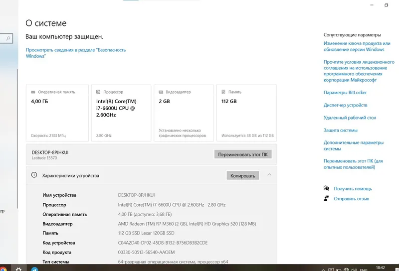399x271 pixels.
Task: Click the video adapter icon in Видеоадаптер card
Action: click(x=161, y=92)
